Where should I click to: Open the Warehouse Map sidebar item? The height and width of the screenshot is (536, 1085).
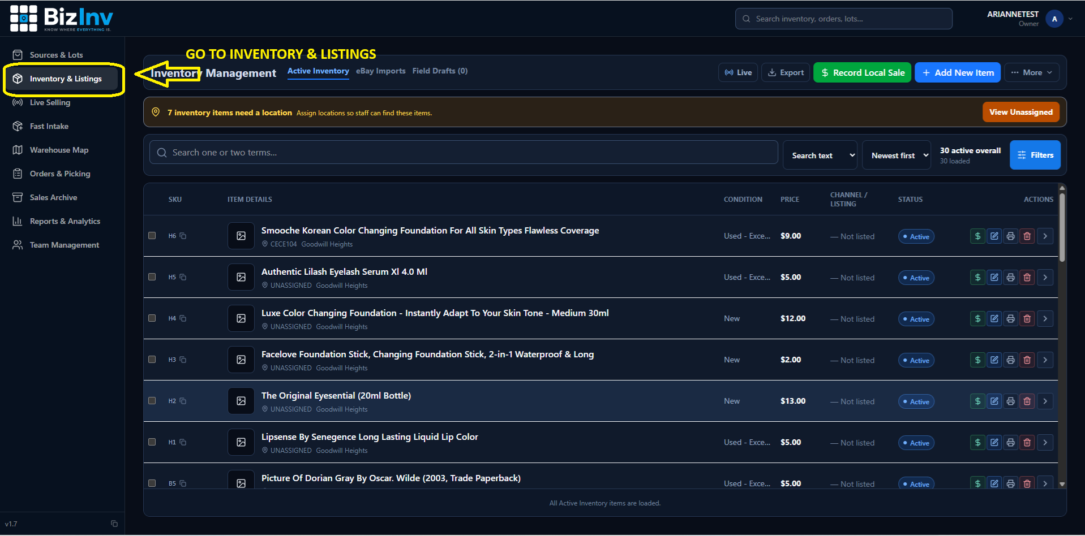click(x=59, y=150)
